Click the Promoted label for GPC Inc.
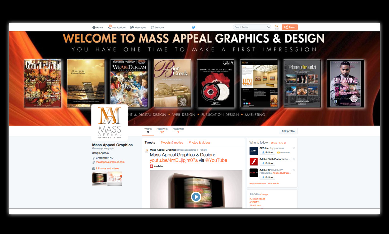The width and height of the screenshot is (389, 234). (284, 153)
